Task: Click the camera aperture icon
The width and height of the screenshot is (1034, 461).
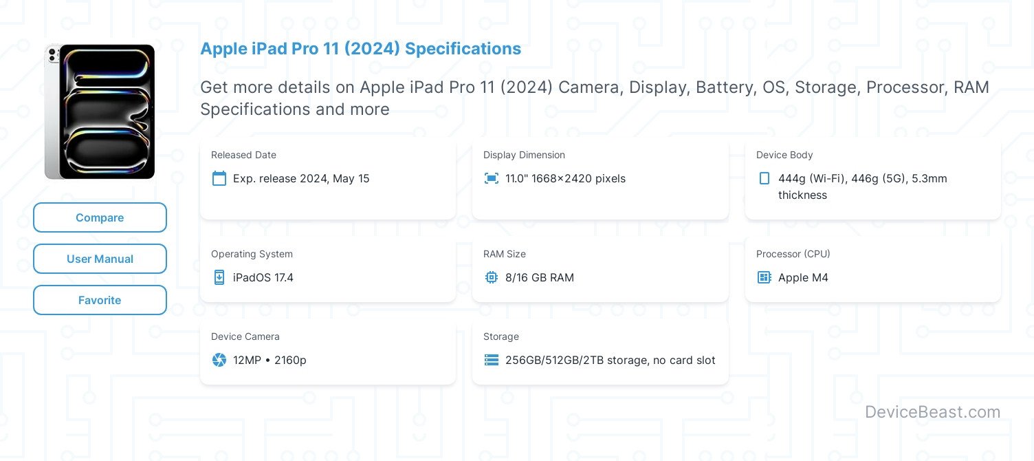Action: 219,360
